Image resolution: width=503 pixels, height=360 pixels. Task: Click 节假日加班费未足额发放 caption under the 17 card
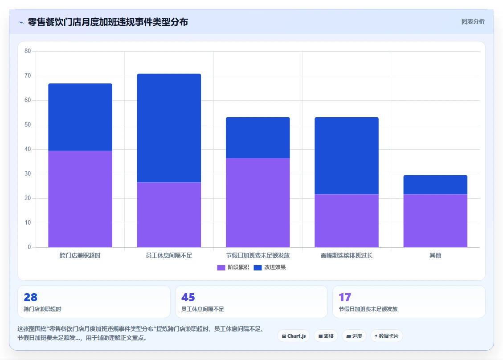point(368,309)
